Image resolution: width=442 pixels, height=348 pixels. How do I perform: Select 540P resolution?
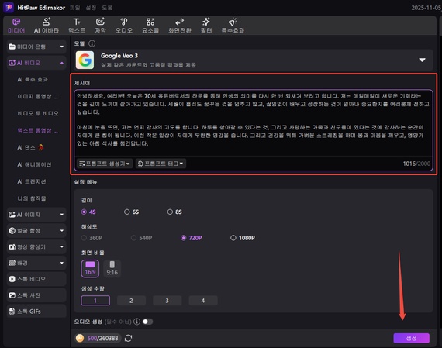(142, 238)
